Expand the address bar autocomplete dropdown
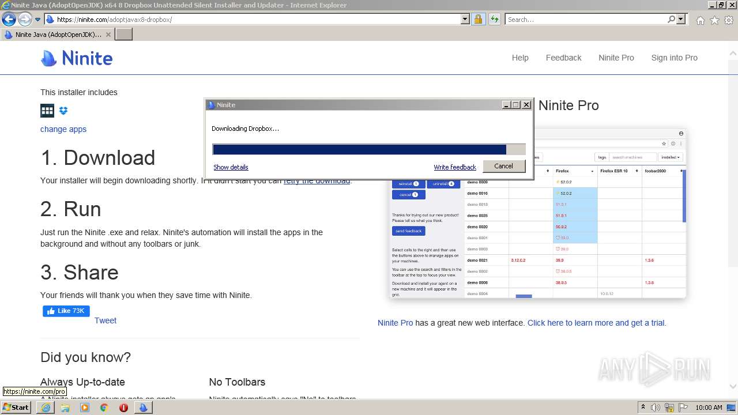The image size is (738, 415). click(x=465, y=20)
